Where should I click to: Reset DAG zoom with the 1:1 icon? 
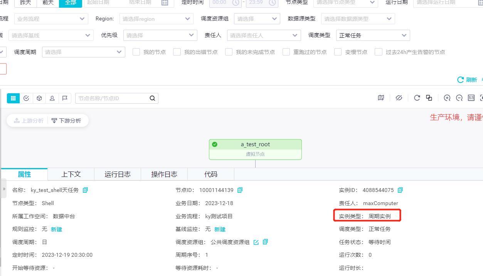coord(471,98)
